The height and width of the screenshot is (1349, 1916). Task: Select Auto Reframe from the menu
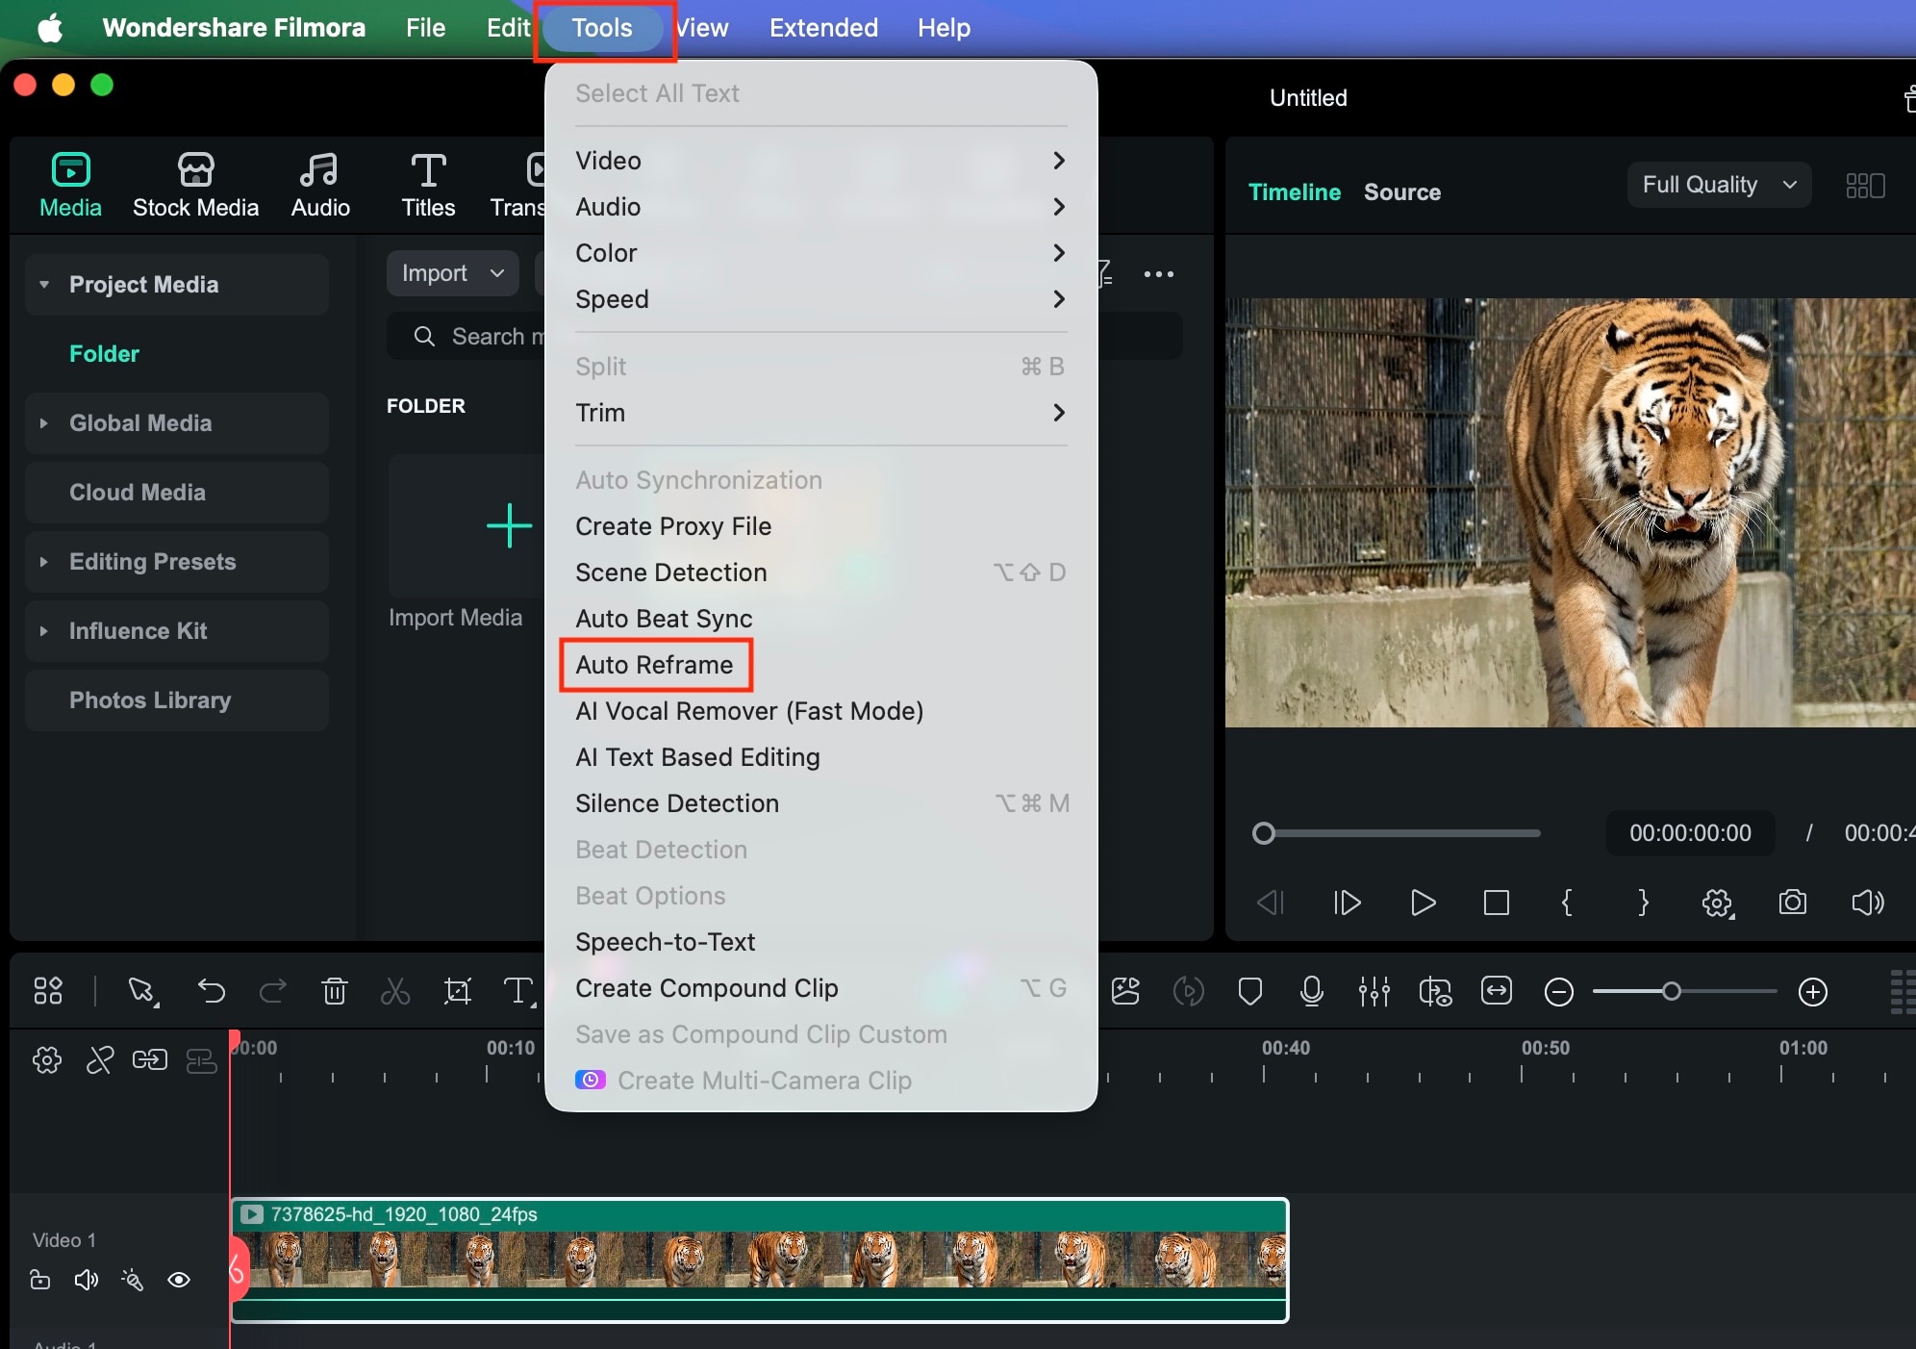pyautogui.click(x=655, y=665)
